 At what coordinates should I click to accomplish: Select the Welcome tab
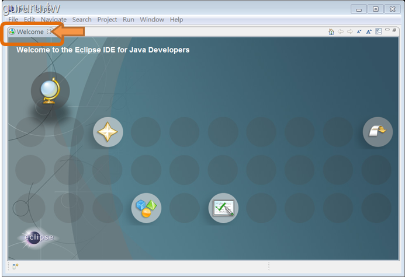[30, 31]
